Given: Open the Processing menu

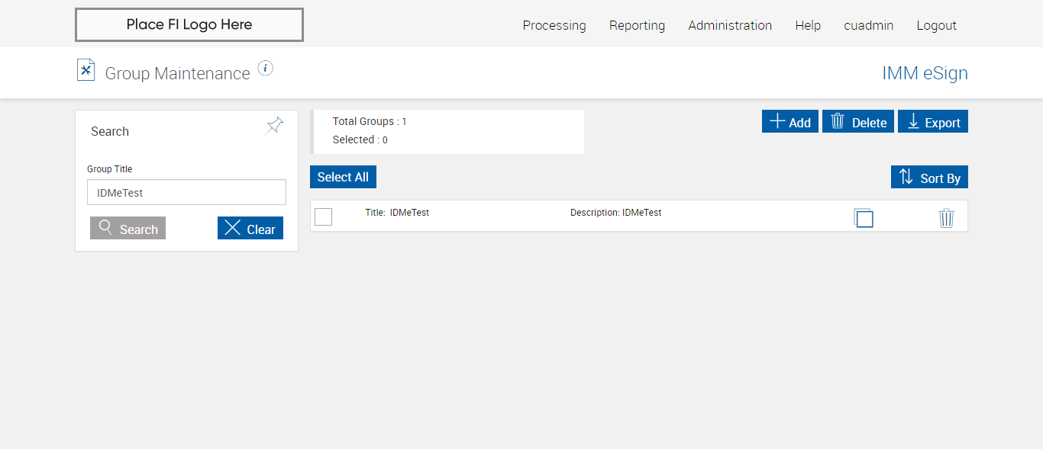Looking at the screenshot, I should (554, 25).
